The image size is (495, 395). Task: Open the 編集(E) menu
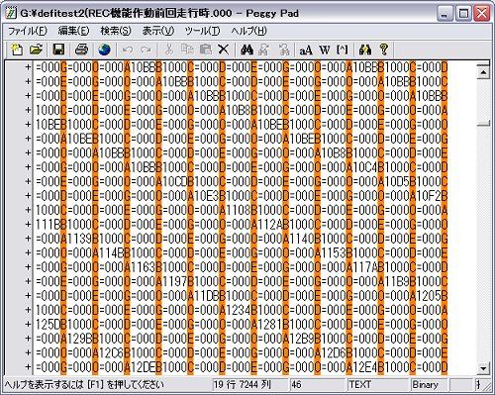(x=73, y=31)
